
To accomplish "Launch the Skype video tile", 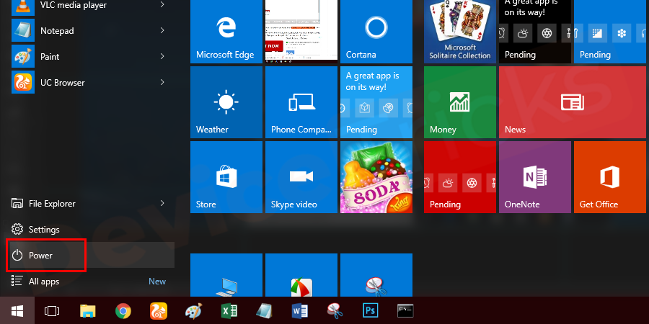I will (x=301, y=177).
